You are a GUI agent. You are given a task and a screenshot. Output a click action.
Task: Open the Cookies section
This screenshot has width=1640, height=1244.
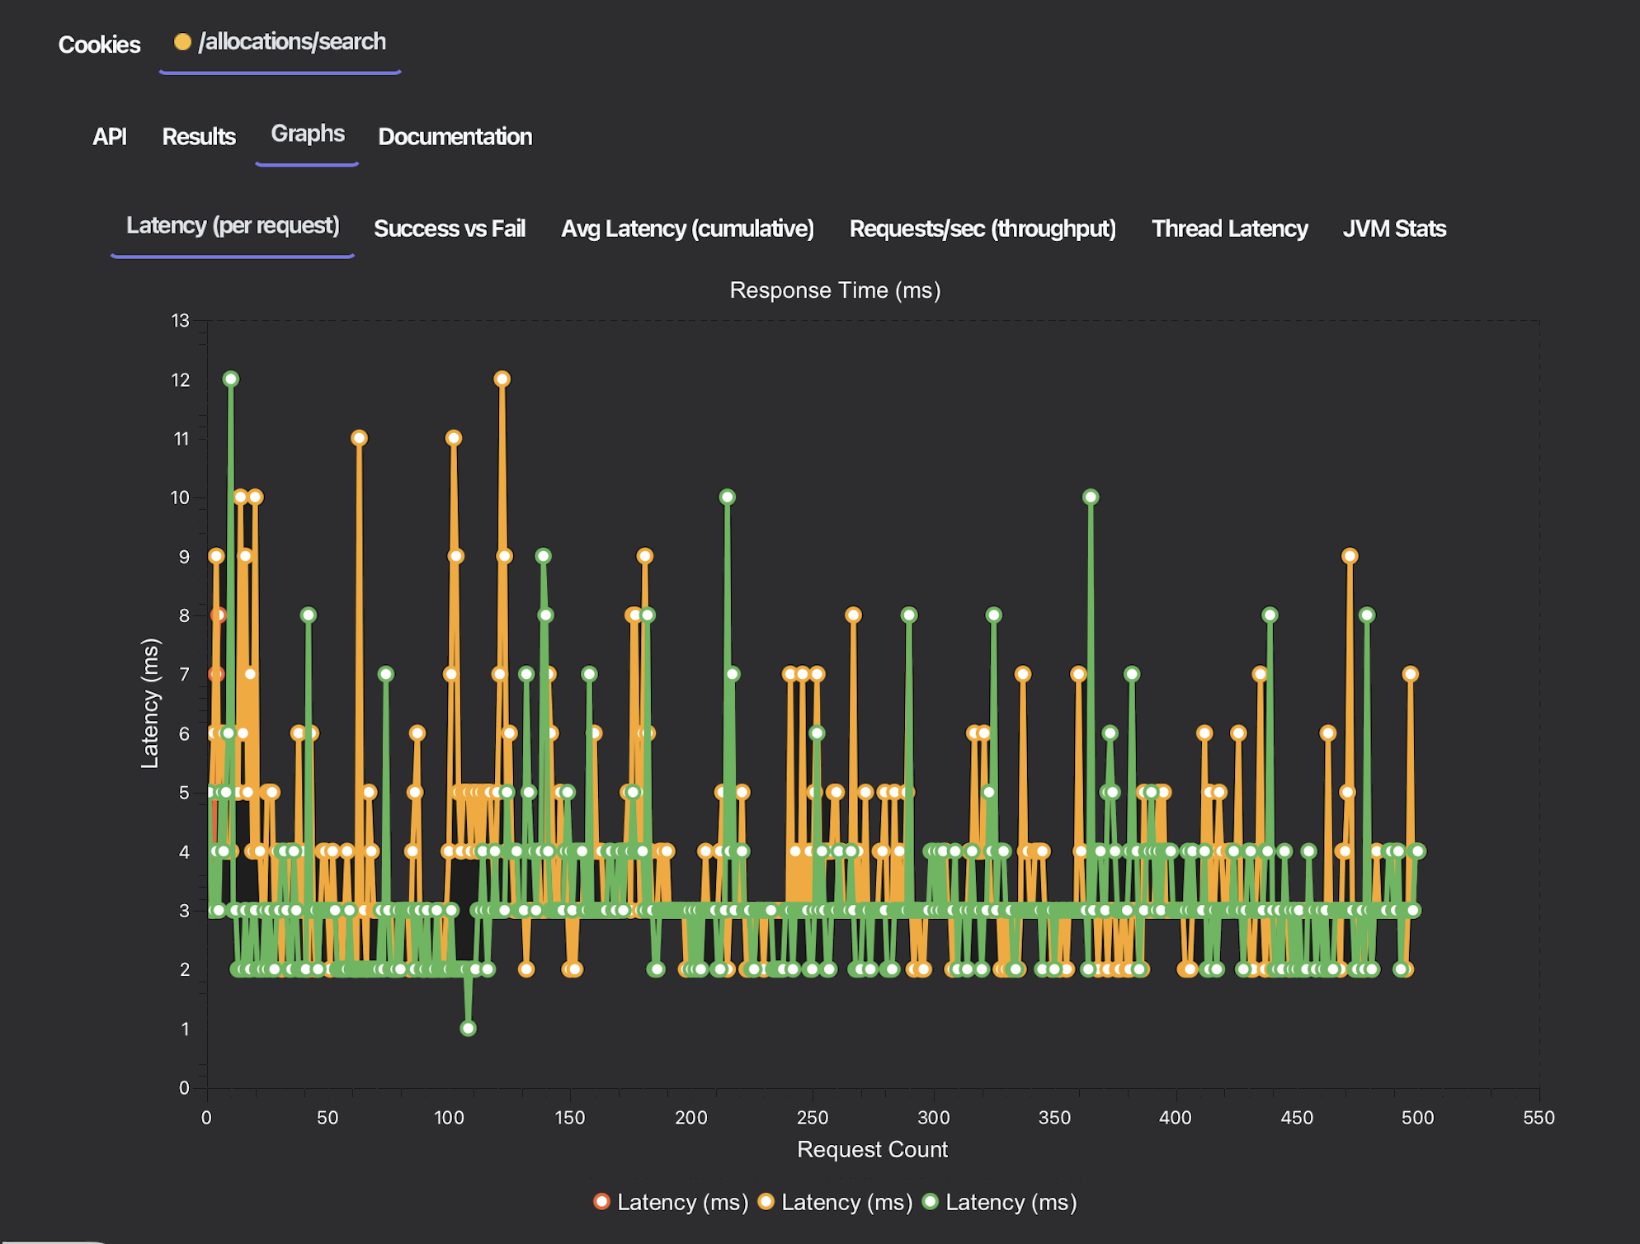(x=99, y=45)
